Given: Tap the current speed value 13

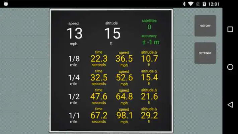Looking at the screenshot, I should (74, 33).
